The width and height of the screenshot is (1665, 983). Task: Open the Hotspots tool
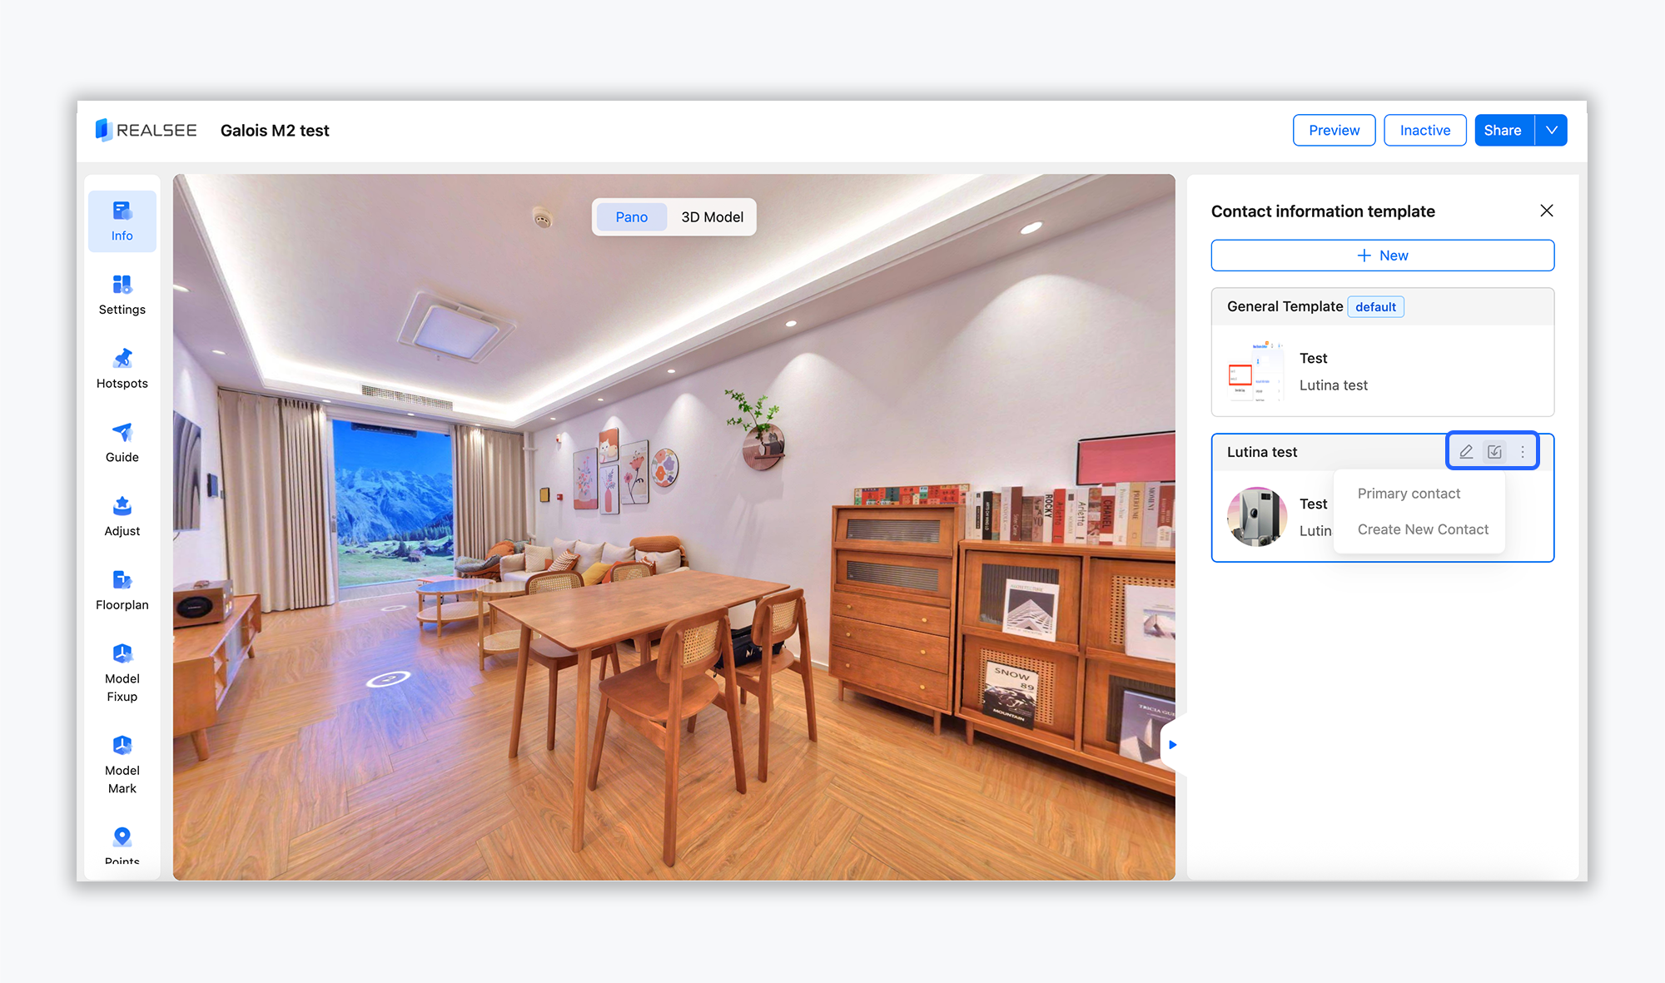point(122,369)
